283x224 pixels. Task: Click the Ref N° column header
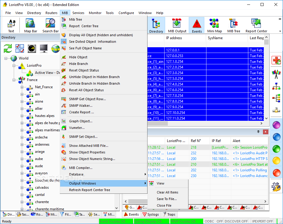[200, 141]
